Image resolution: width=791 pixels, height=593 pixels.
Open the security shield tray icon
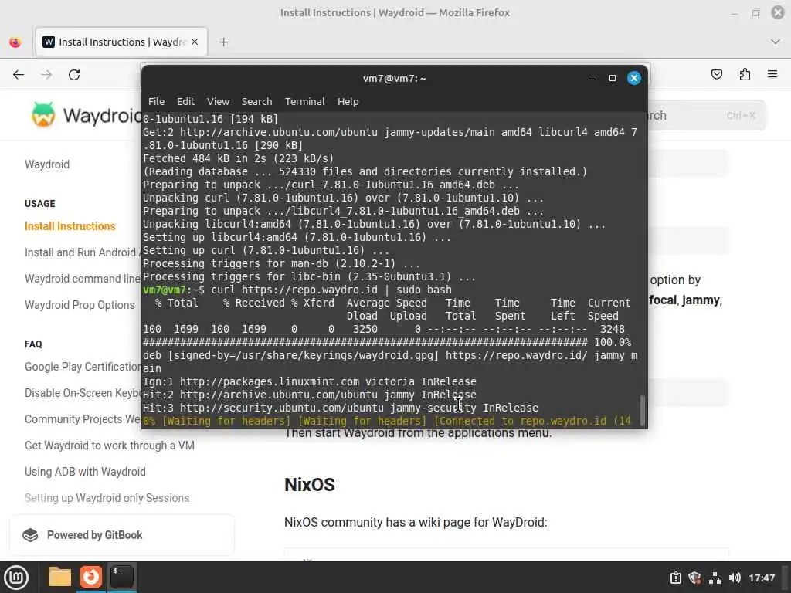[x=694, y=578]
